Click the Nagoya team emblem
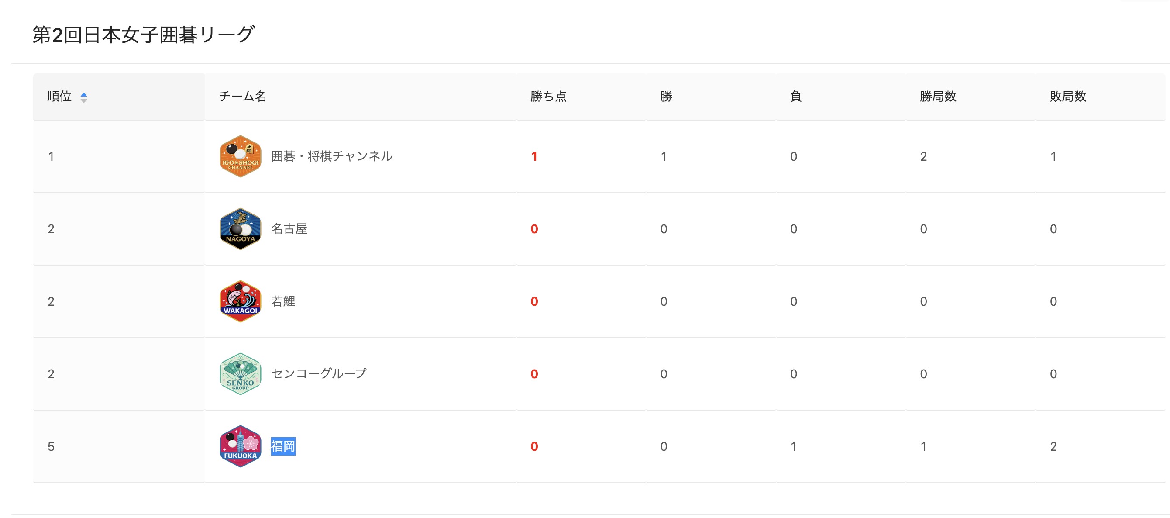The width and height of the screenshot is (1170, 518). click(240, 228)
